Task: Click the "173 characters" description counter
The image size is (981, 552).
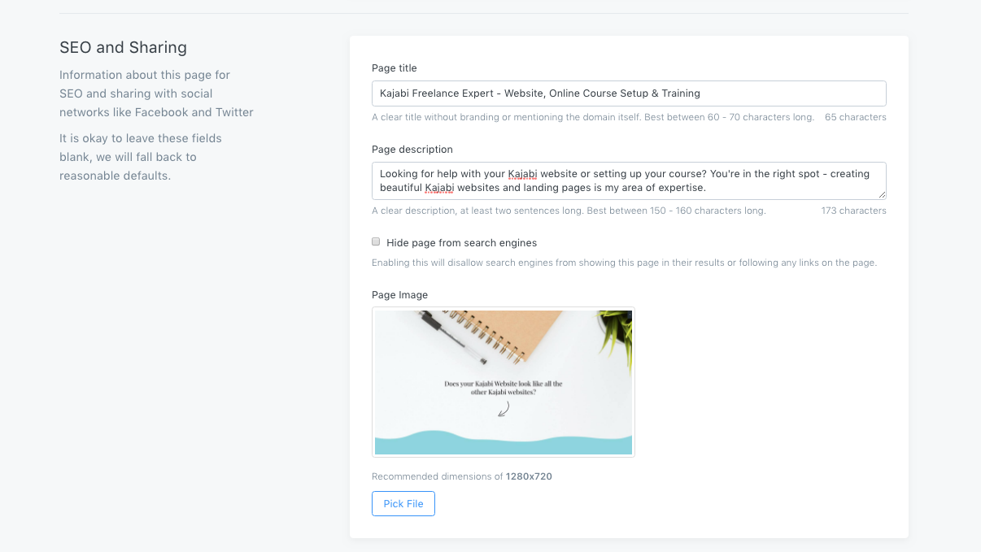Action: (853, 211)
